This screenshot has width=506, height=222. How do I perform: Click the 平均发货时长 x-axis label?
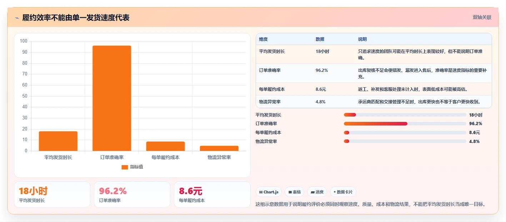point(58,157)
